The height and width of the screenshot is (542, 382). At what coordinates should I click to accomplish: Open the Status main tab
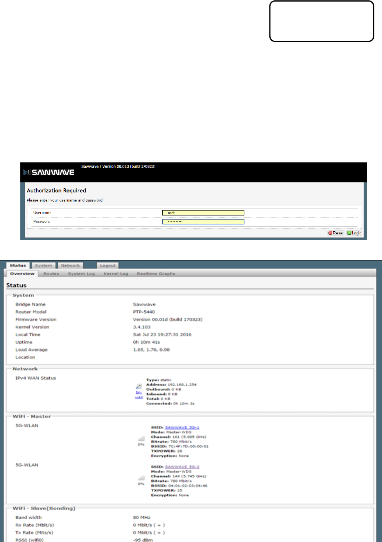pos(18,265)
